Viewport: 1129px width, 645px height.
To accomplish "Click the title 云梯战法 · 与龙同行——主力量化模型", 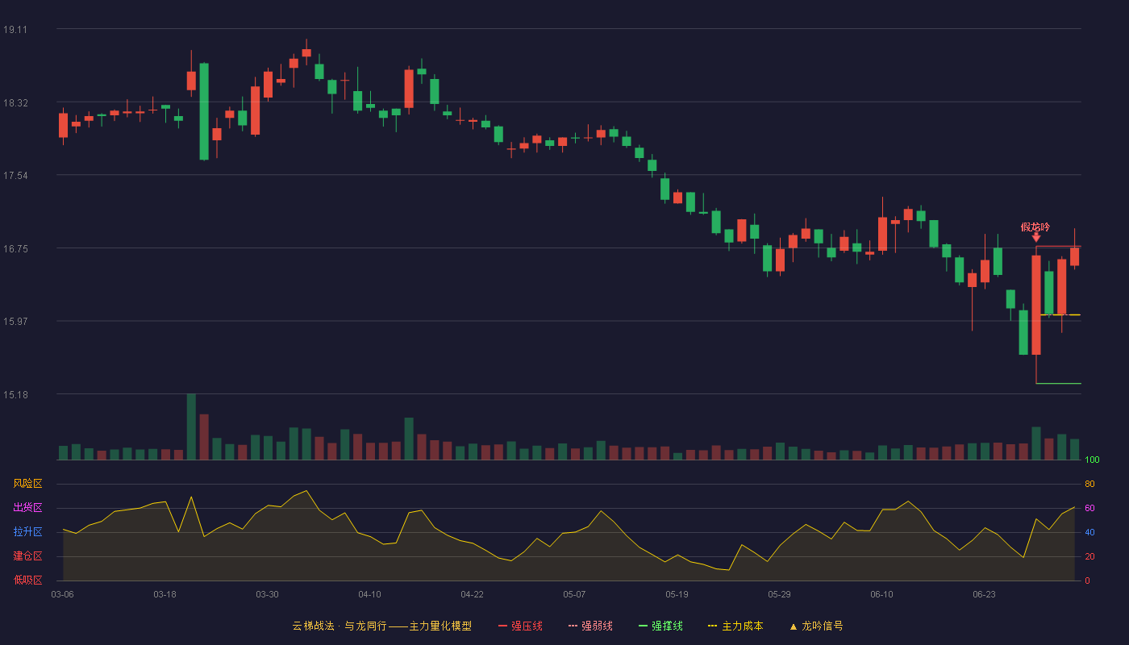I will click(381, 626).
